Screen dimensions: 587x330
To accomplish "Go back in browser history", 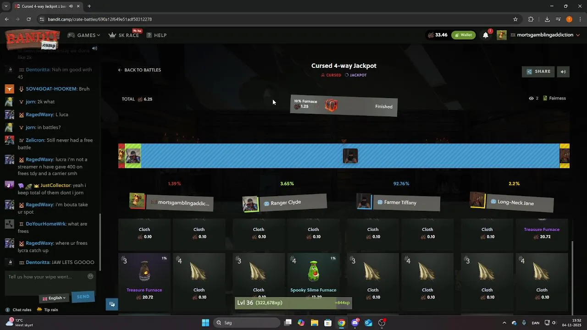I will coord(6,19).
